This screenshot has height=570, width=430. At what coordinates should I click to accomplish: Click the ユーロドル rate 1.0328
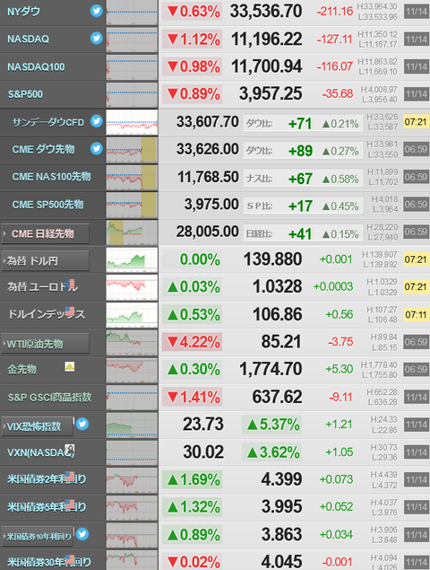277,287
